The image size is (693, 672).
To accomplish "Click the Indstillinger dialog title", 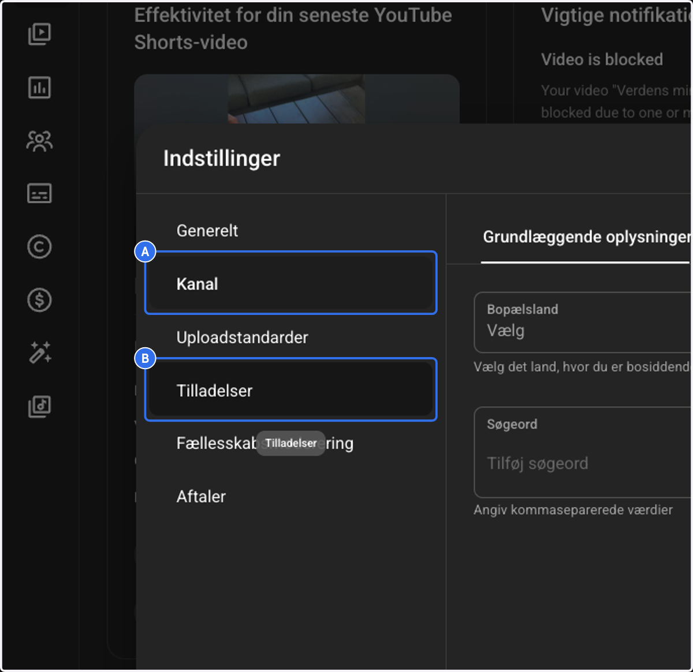I will click(222, 159).
